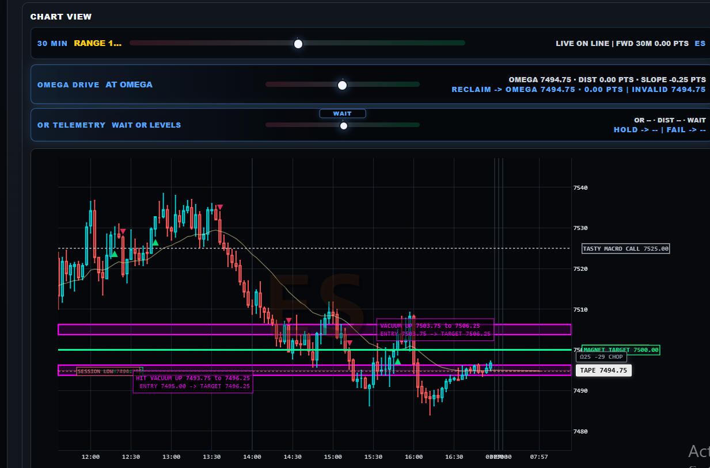Click the green up-triangle marker before 16:00
Image resolution: width=710 pixels, height=468 pixels.
[x=397, y=362]
